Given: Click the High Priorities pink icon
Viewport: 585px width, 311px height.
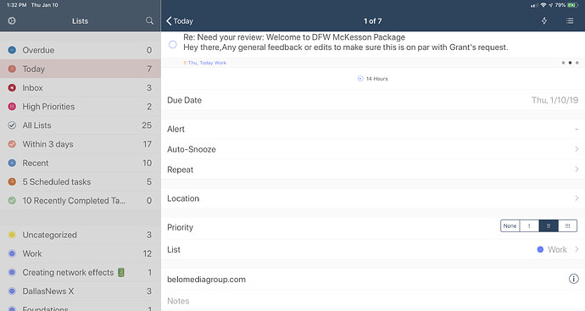Looking at the screenshot, I should point(12,107).
